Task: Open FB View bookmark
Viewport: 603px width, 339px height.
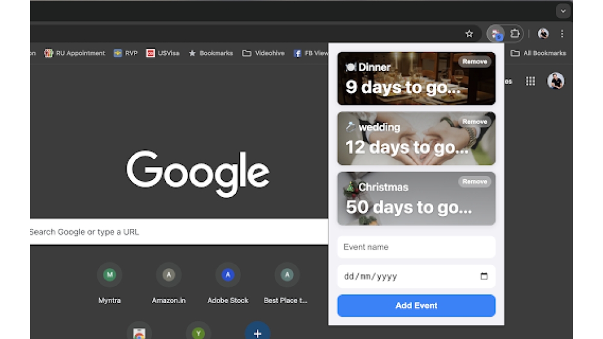Action: click(x=311, y=53)
